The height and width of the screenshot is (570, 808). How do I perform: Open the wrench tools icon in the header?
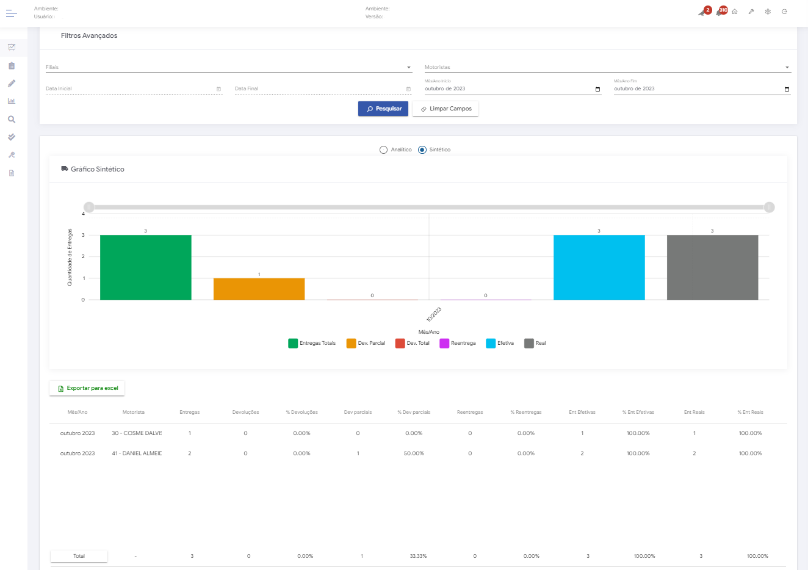click(751, 12)
